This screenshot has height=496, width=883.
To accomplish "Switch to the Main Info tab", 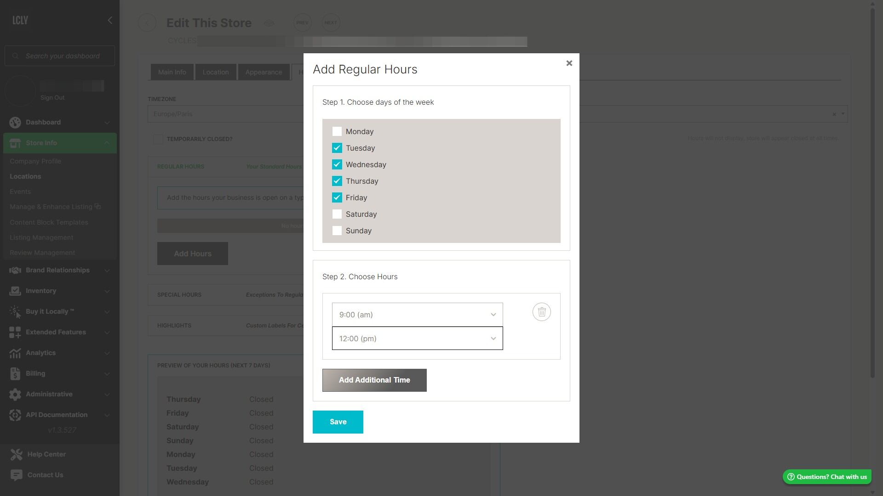I will click(x=172, y=73).
